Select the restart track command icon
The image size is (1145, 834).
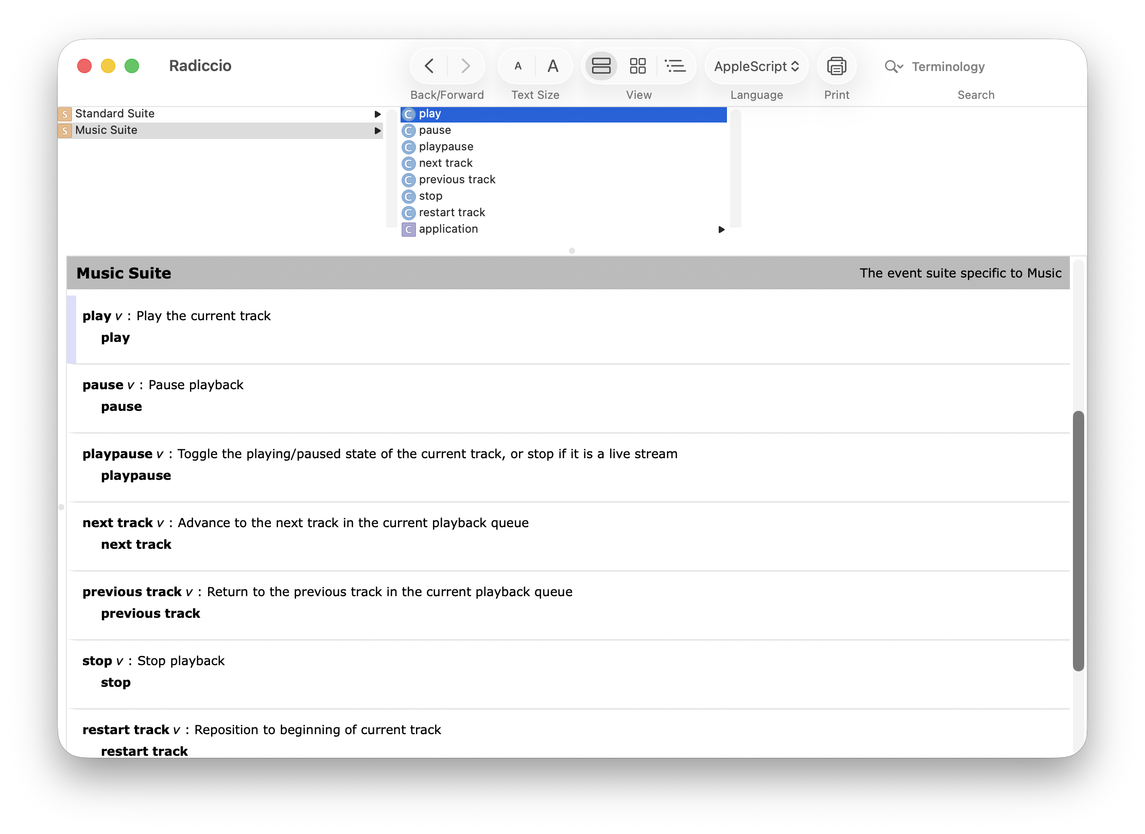pos(409,213)
